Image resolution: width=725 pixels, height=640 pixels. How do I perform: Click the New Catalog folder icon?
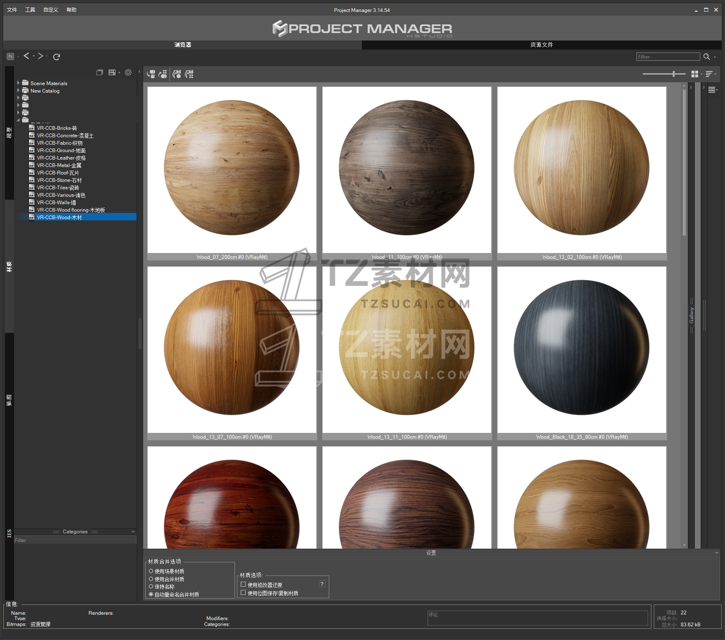pos(25,91)
